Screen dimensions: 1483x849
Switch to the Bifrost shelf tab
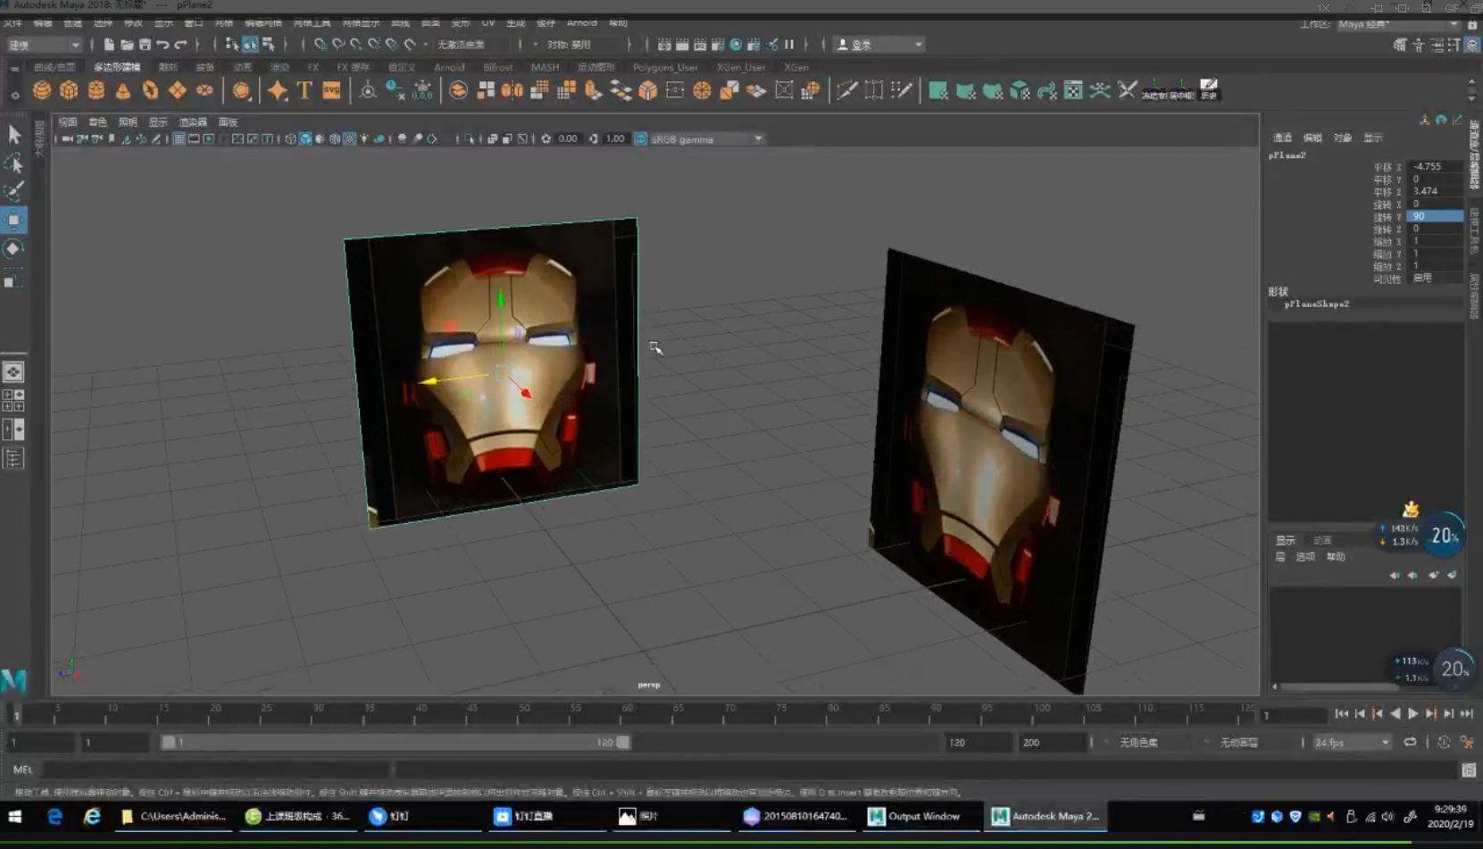(x=498, y=67)
